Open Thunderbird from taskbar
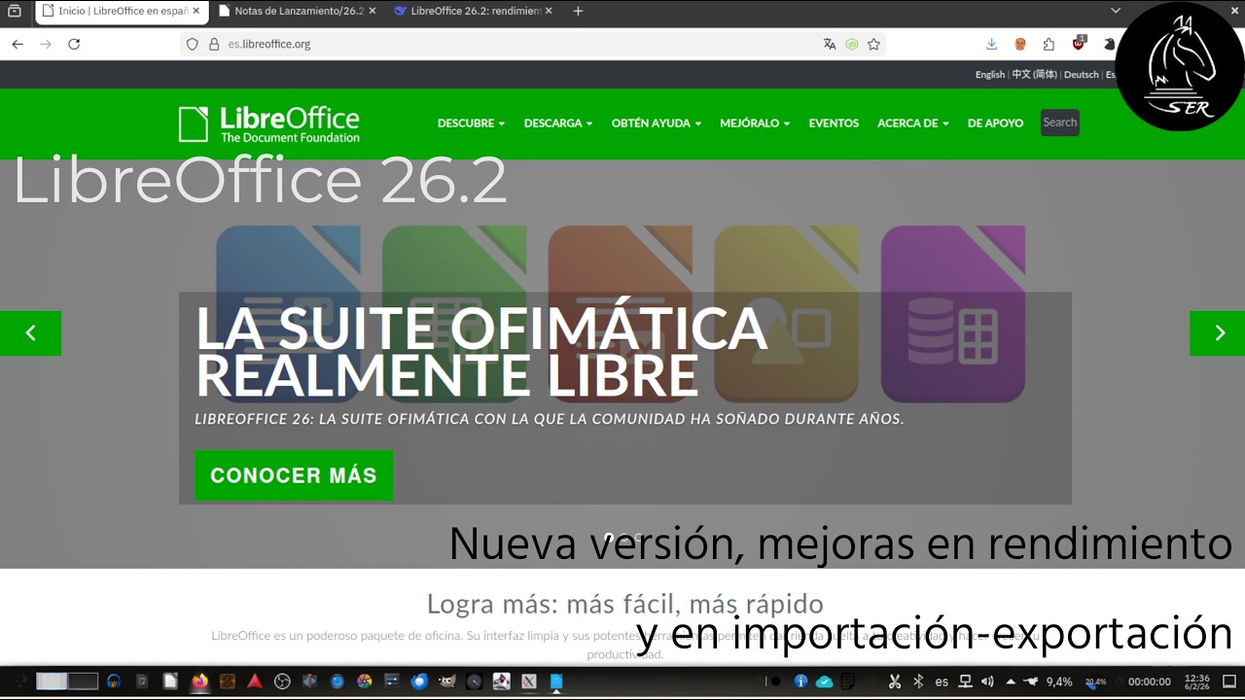This screenshot has width=1245, height=700. pos(420,682)
